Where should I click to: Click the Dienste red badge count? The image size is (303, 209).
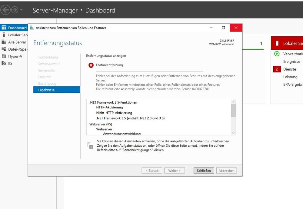[x=277, y=69]
